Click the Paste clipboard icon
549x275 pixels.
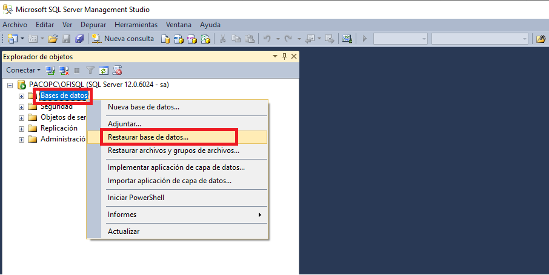point(249,39)
